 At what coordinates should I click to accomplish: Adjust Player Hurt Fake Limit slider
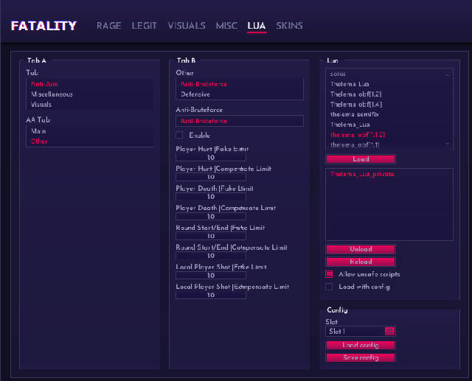(x=211, y=157)
